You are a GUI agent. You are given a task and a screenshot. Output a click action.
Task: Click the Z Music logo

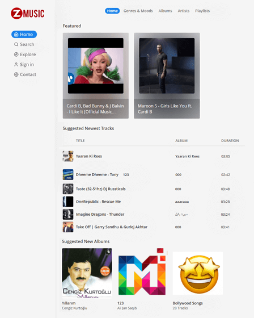pyautogui.click(x=28, y=14)
